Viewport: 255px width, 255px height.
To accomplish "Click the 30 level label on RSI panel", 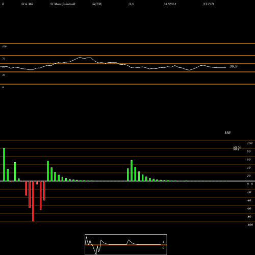I will [x=4, y=75].
